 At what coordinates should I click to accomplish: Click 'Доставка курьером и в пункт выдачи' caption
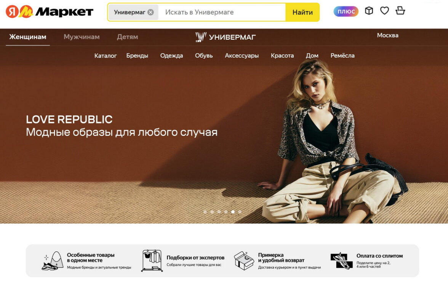point(290,268)
